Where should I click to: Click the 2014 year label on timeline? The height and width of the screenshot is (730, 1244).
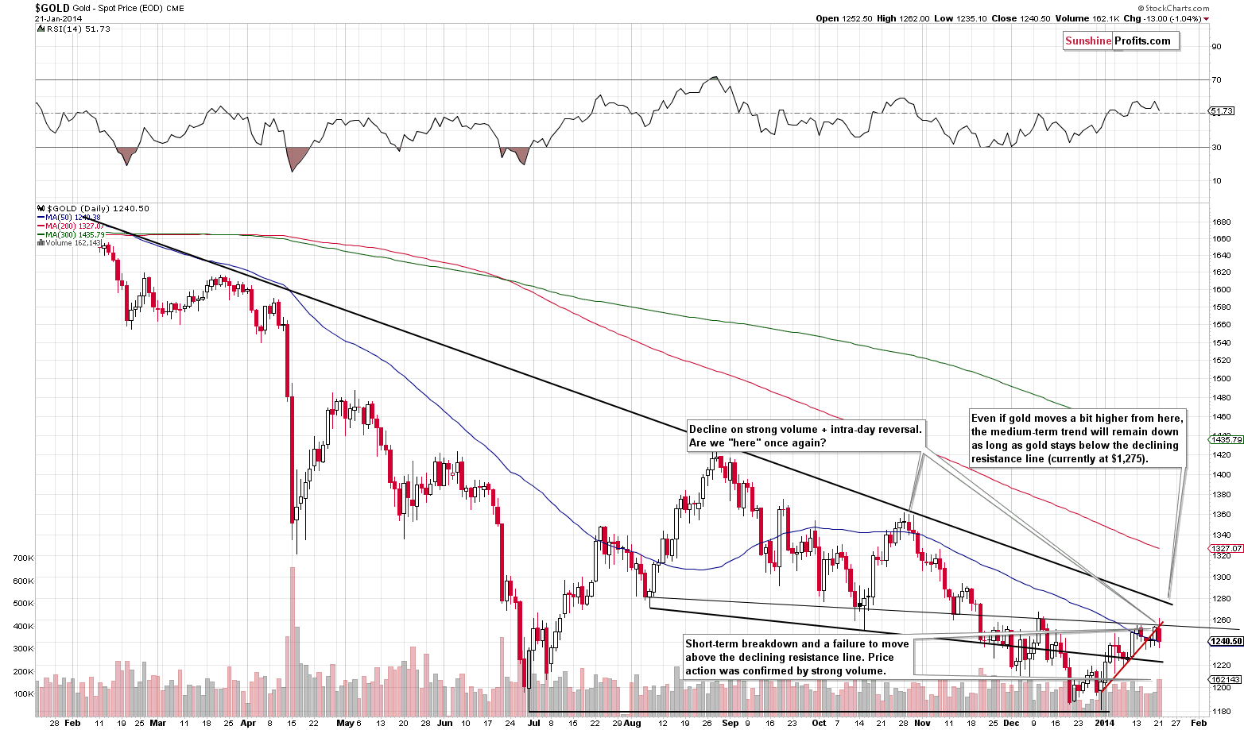point(1104,723)
